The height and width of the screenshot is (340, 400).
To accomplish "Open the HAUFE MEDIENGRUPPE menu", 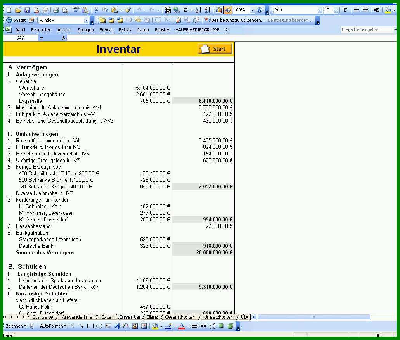I will (x=197, y=30).
